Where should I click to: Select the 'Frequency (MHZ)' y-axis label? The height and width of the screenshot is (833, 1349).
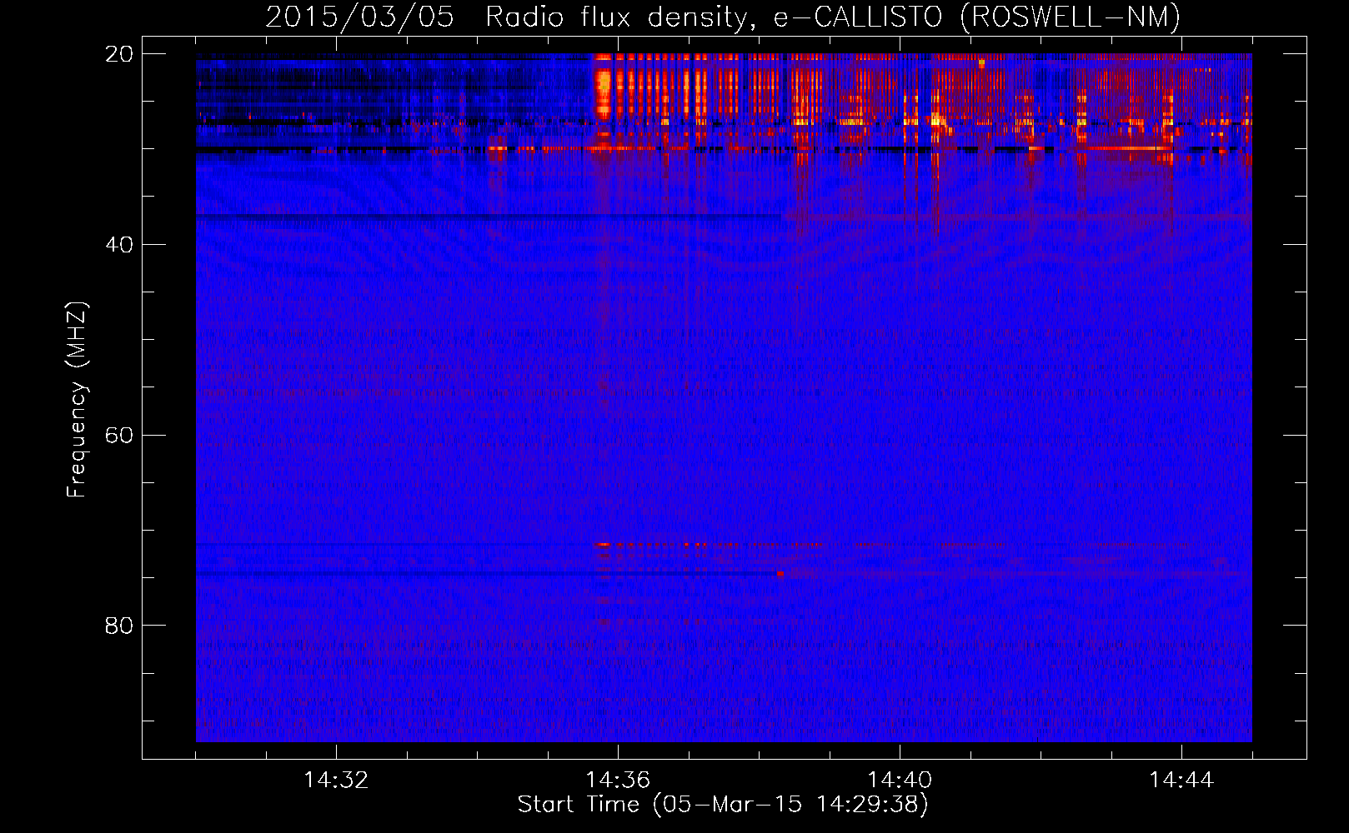pos(76,399)
